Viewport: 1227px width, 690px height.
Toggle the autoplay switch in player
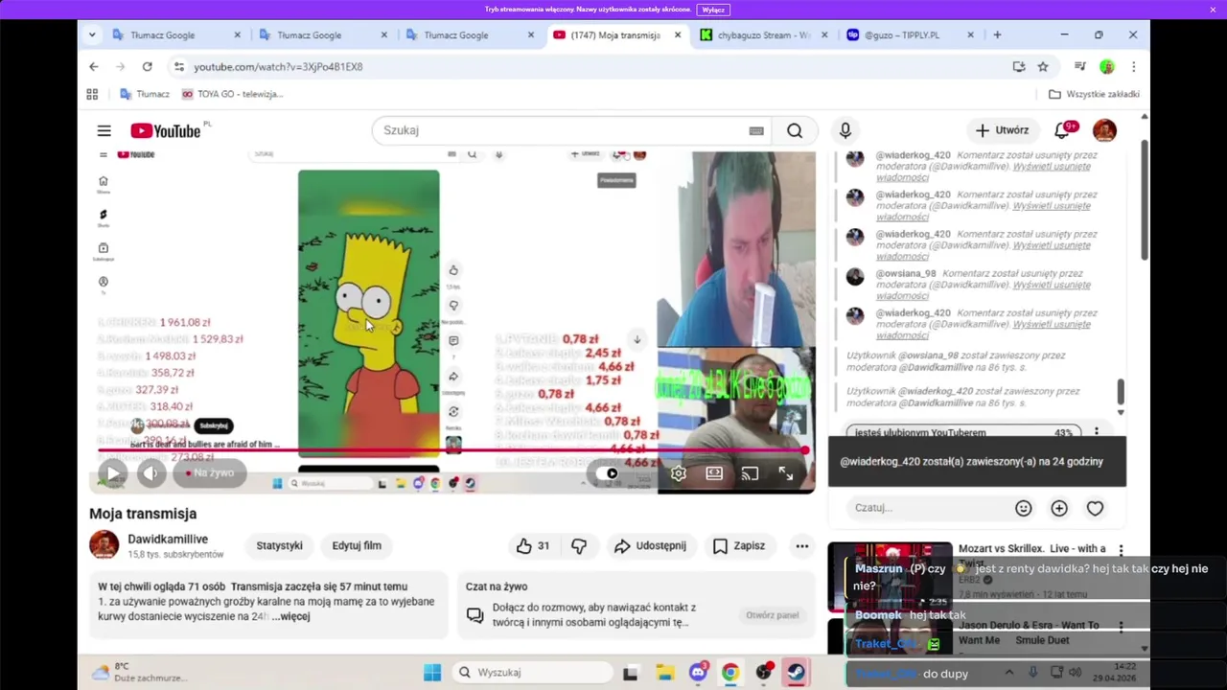(608, 473)
